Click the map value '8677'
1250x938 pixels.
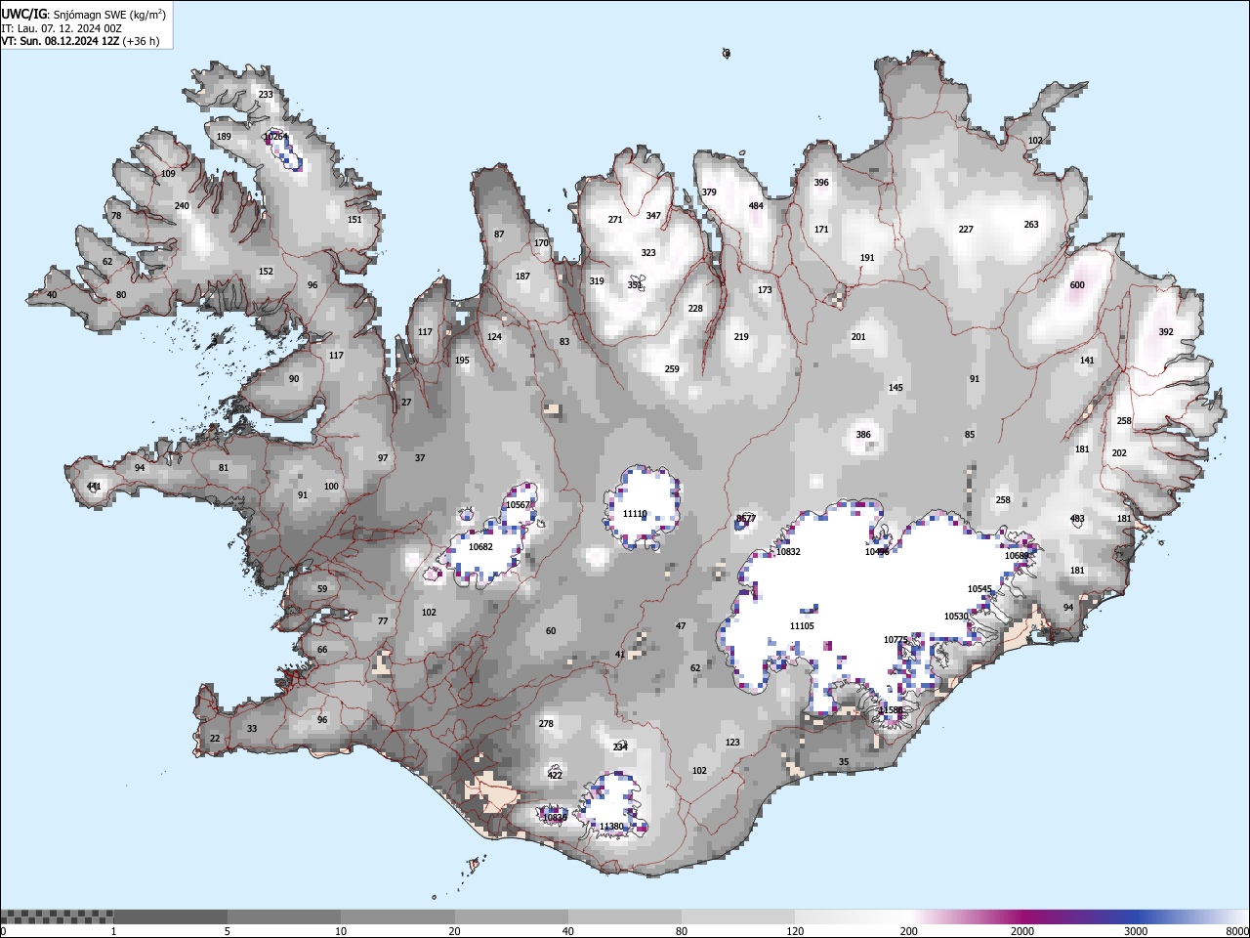(x=746, y=519)
